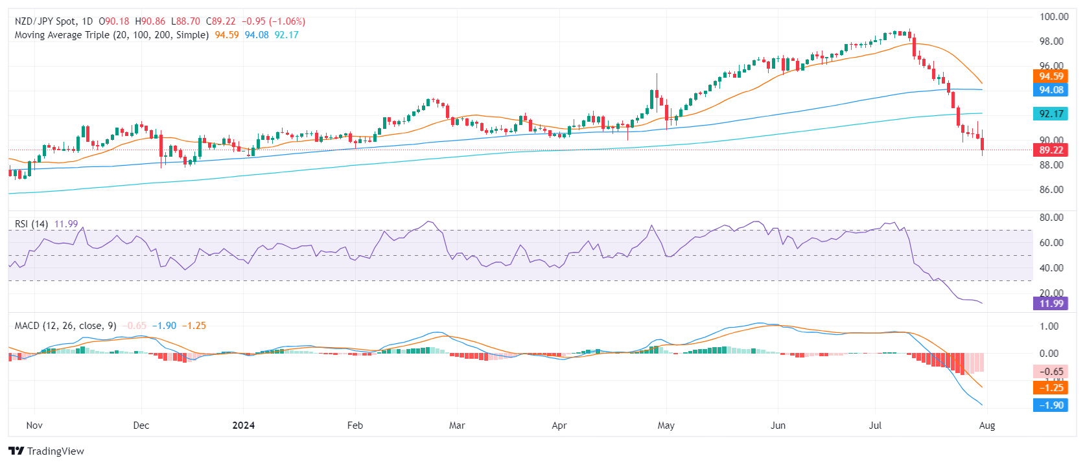This screenshot has width=1085, height=465.
Task: Click the May label on time axis
Action: pos(666,425)
